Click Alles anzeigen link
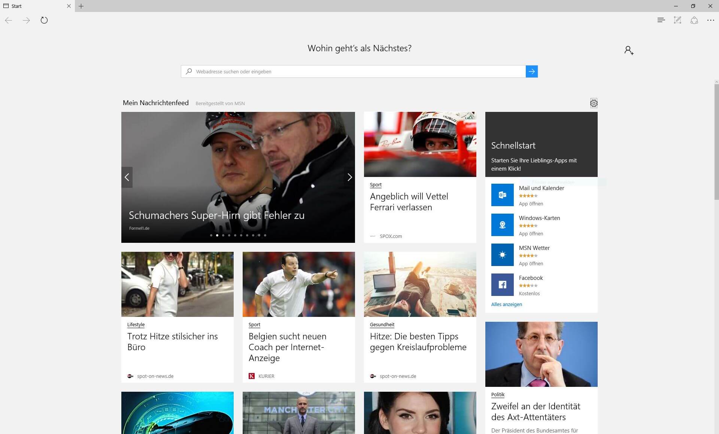The image size is (719, 434). pyautogui.click(x=507, y=304)
